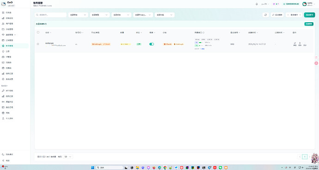The image size is (319, 170).
Task: Click the API key icon in sidebar
Action: tap(3, 90)
